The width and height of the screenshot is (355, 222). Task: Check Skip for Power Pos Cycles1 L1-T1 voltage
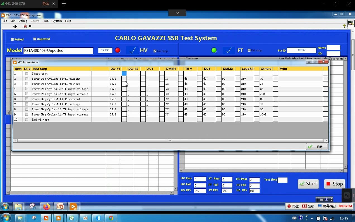coord(27,83)
